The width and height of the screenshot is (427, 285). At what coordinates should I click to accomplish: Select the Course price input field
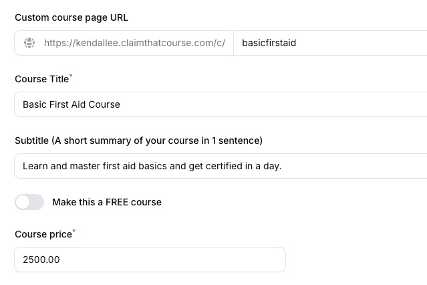150,260
